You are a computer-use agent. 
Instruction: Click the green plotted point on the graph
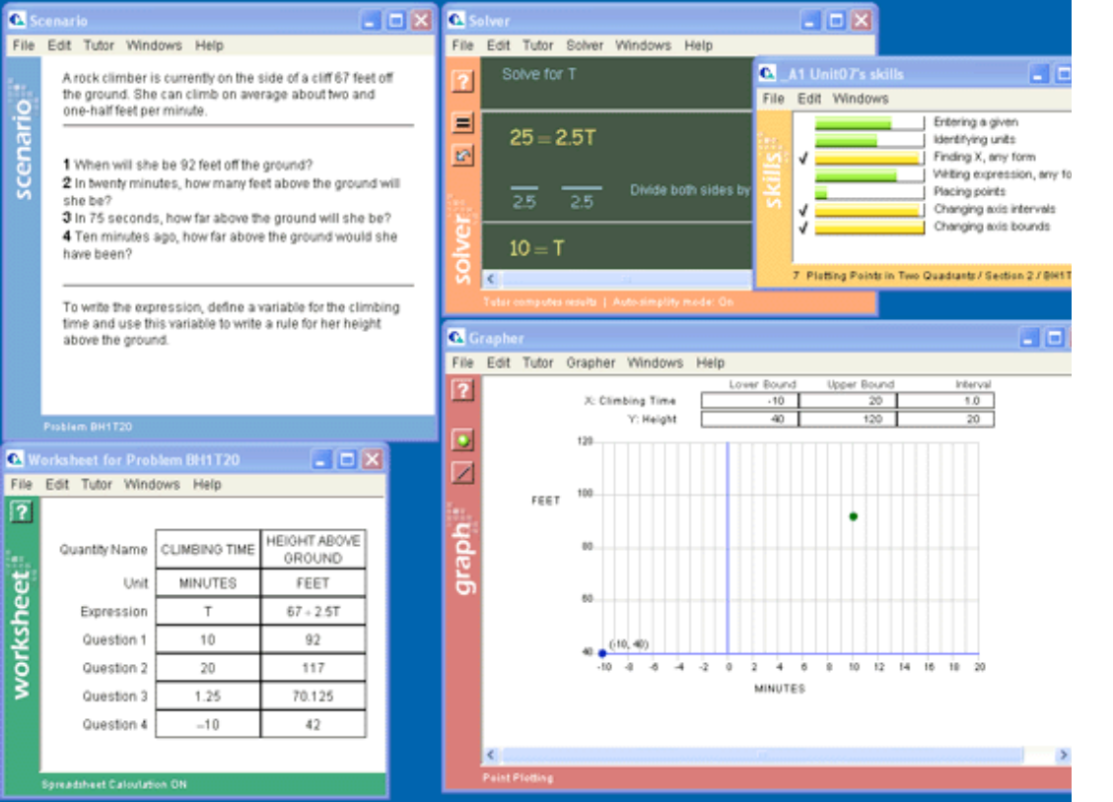[x=853, y=517]
